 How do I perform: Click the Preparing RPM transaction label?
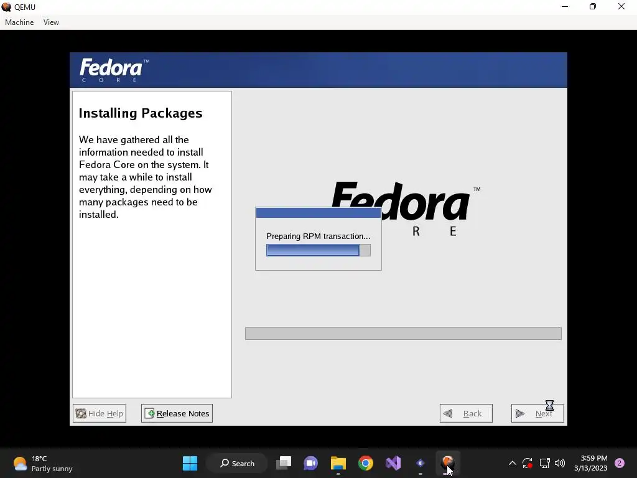[318, 236]
